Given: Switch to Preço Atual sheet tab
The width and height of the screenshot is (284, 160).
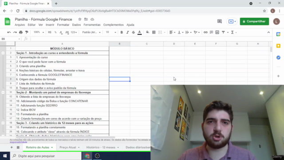Looking at the screenshot, I should click(x=70, y=147).
